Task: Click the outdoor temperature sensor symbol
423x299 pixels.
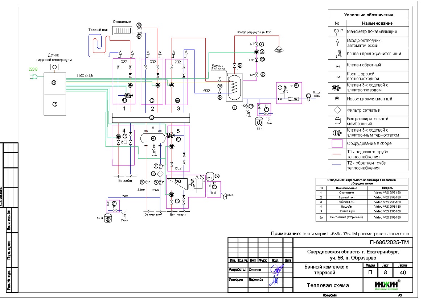Action: (54, 67)
